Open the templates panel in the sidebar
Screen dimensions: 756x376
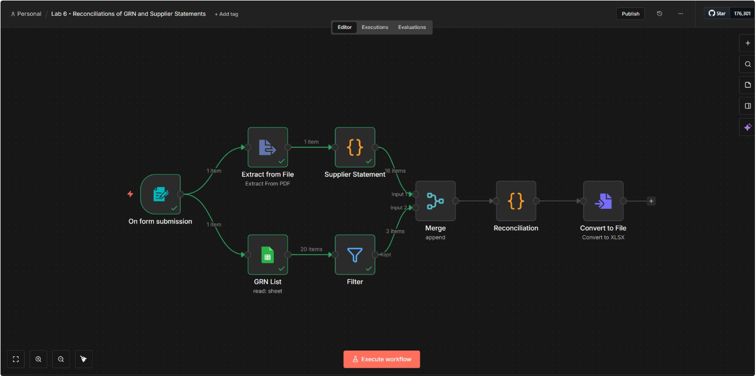747,84
